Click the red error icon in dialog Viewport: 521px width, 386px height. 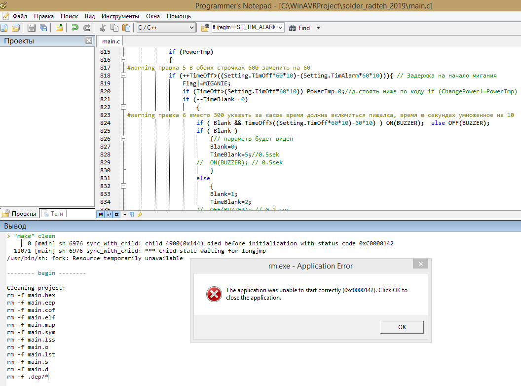214,294
